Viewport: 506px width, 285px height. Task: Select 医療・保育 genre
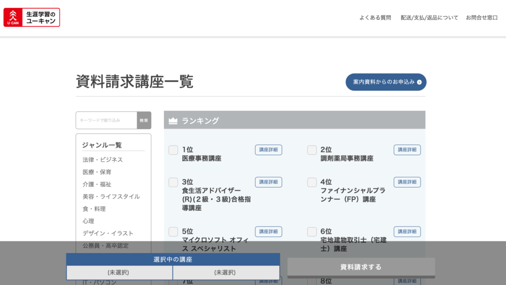point(97,172)
